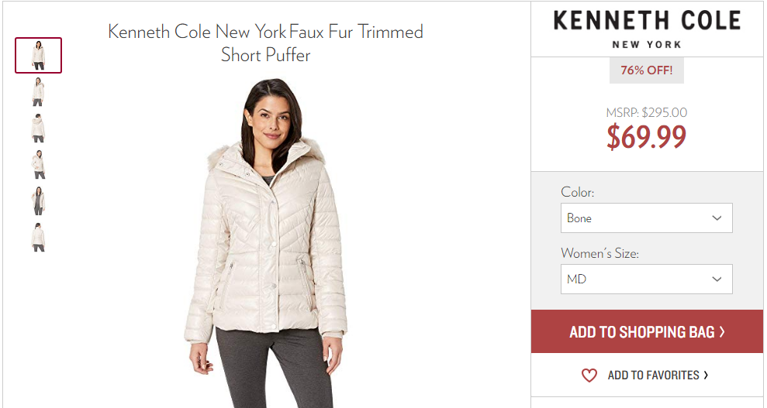
Task: Expand the Color dropdown chevron arrow
Action: pyautogui.click(x=717, y=218)
